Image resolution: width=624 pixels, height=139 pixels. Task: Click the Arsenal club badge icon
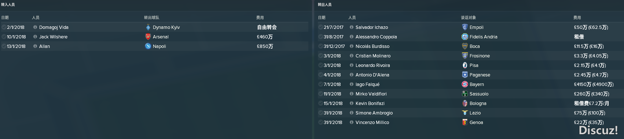(148, 37)
